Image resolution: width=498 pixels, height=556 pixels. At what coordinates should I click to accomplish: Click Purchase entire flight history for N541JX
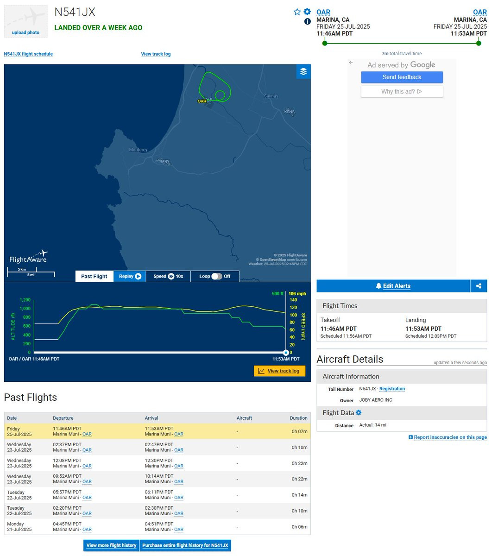click(x=185, y=545)
